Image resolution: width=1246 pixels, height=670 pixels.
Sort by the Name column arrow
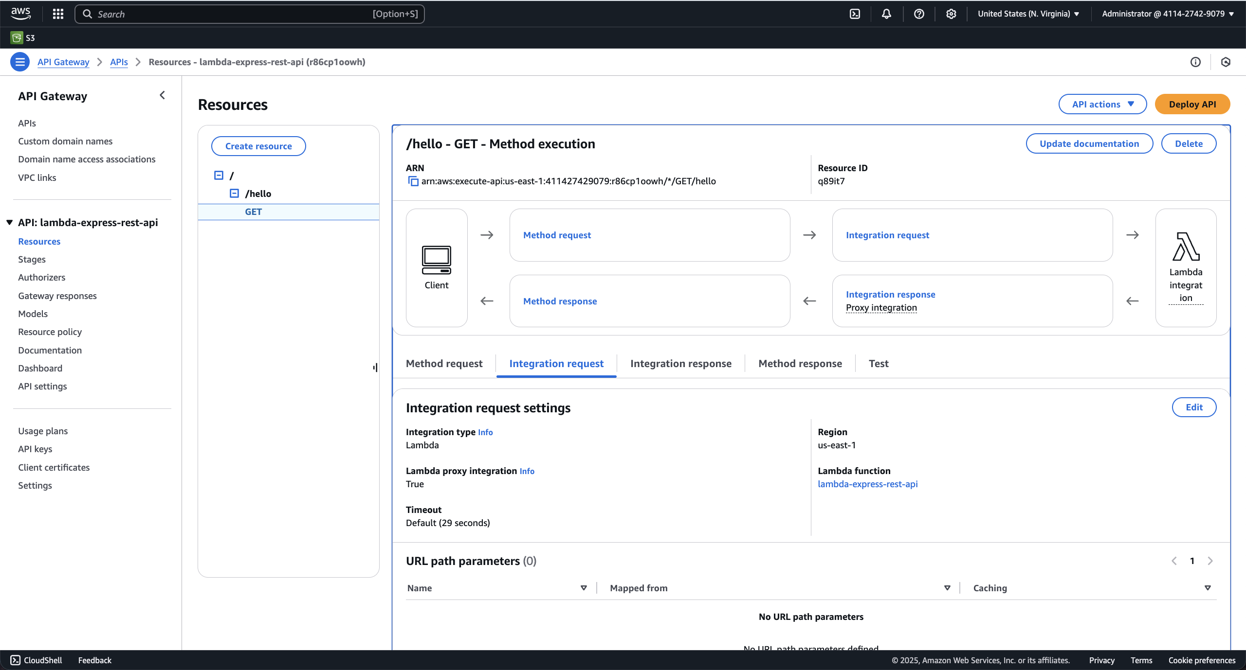584,588
